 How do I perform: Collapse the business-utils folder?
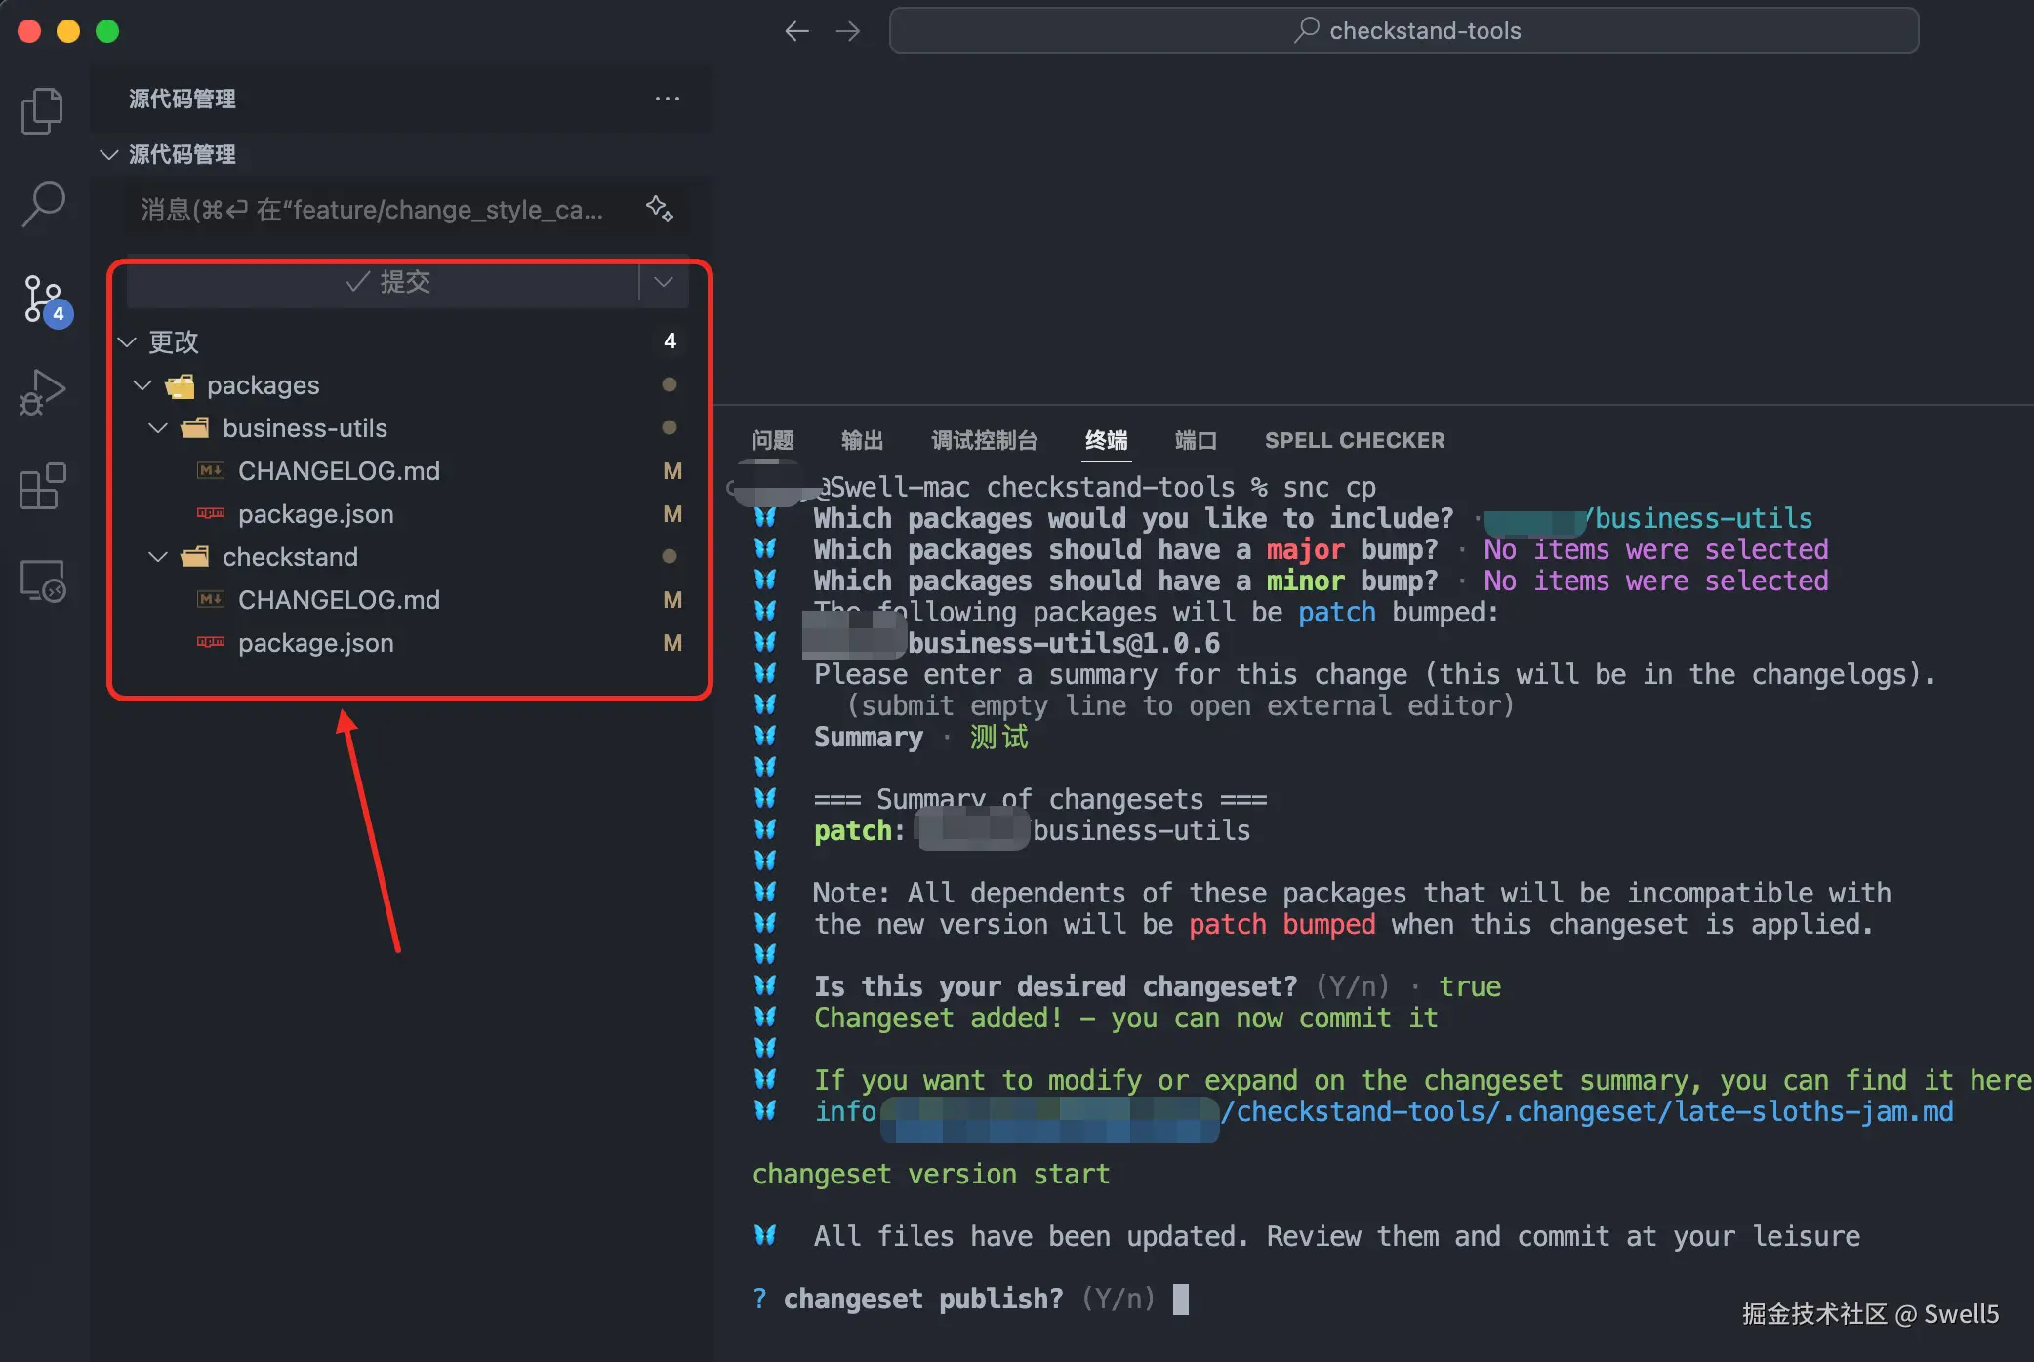pyautogui.click(x=158, y=428)
